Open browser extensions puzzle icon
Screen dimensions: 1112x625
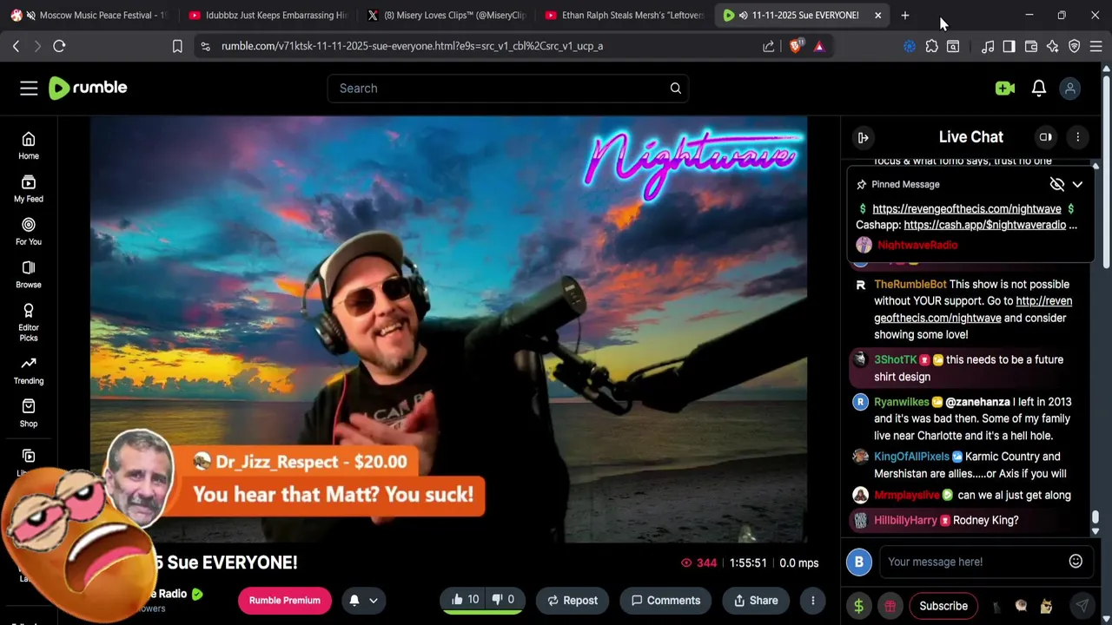[x=931, y=46]
